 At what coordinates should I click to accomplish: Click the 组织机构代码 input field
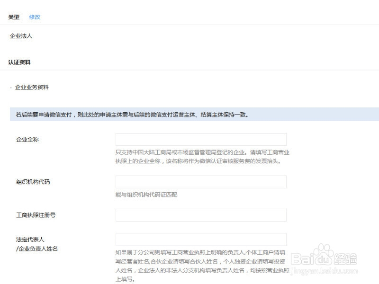tap(200, 181)
